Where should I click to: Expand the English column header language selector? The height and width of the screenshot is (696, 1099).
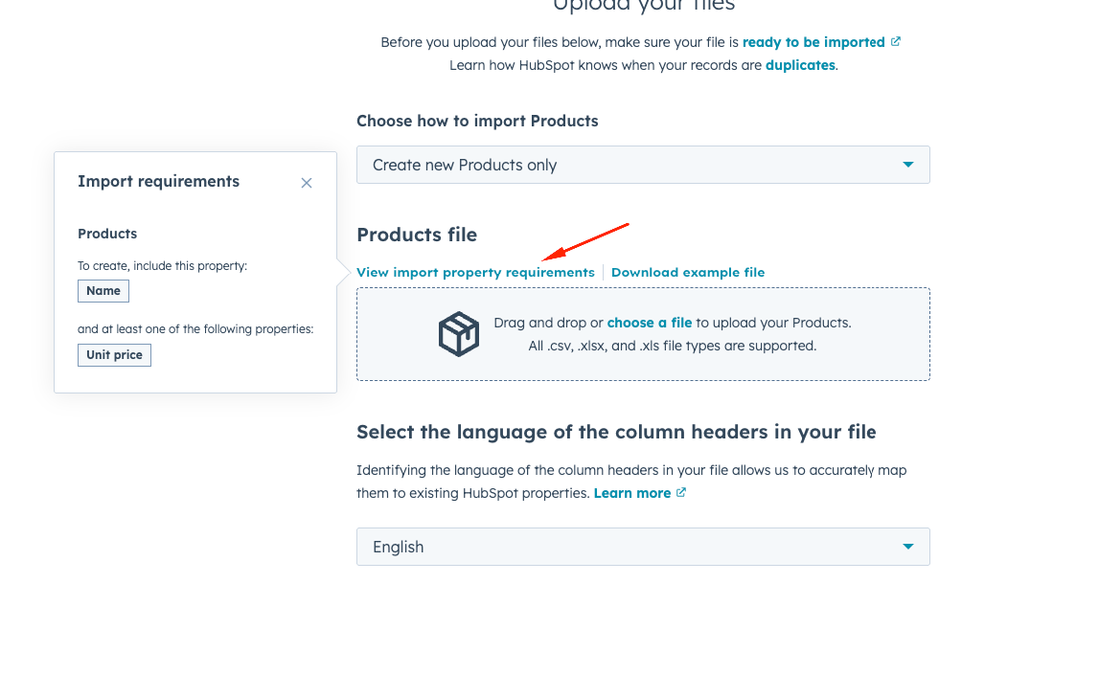pyautogui.click(x=642, y=547)
